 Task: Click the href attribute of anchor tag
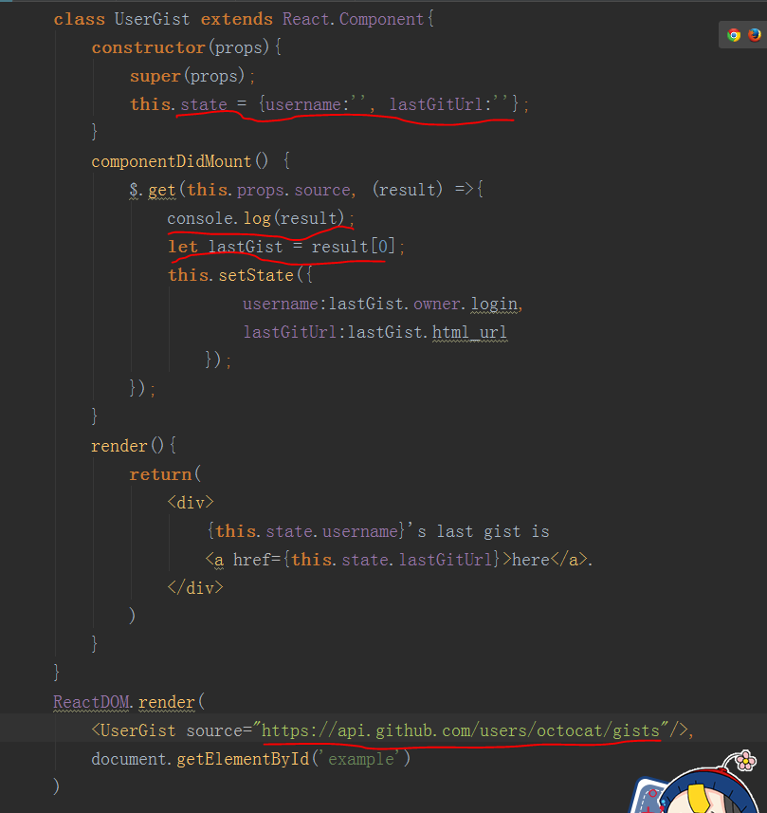[251, 560]
